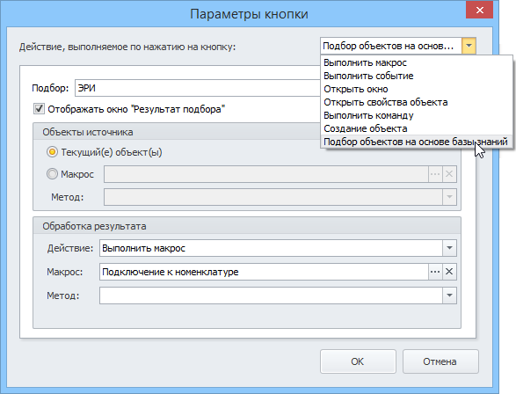The height and width of the screenshot is (394, 516).
Task: Browse for result macro via ellipsis icon
Action: click(435, 272)
